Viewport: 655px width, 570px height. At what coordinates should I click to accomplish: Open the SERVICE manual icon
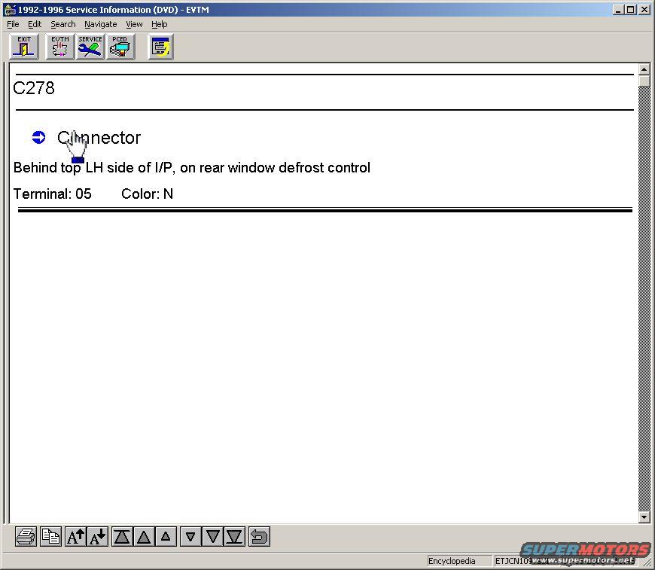pos(90,47)
